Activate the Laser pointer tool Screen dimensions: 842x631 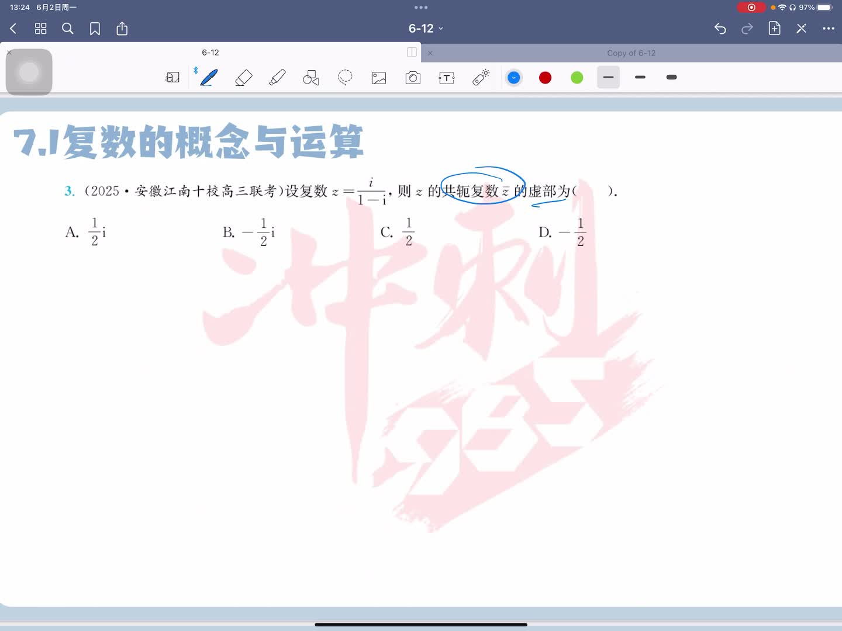[481, 77]
